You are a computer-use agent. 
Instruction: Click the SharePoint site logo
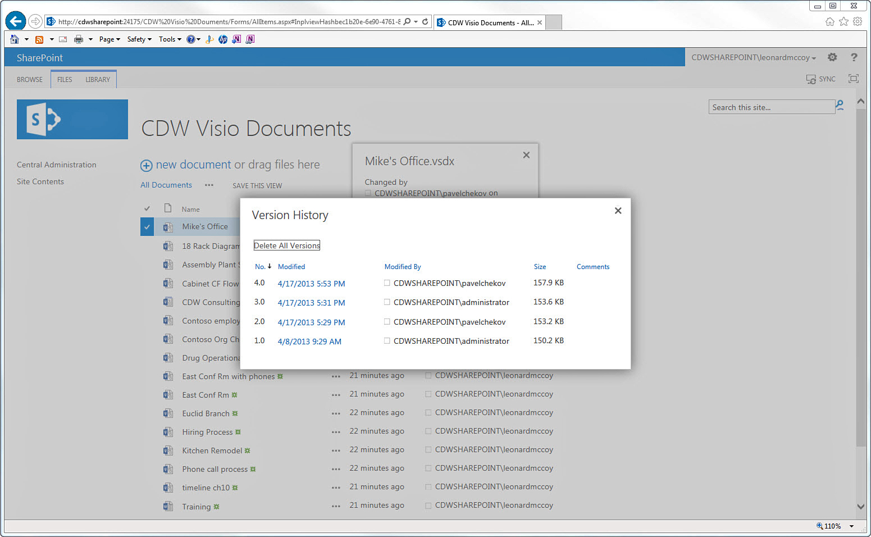[x=72, y=119]
